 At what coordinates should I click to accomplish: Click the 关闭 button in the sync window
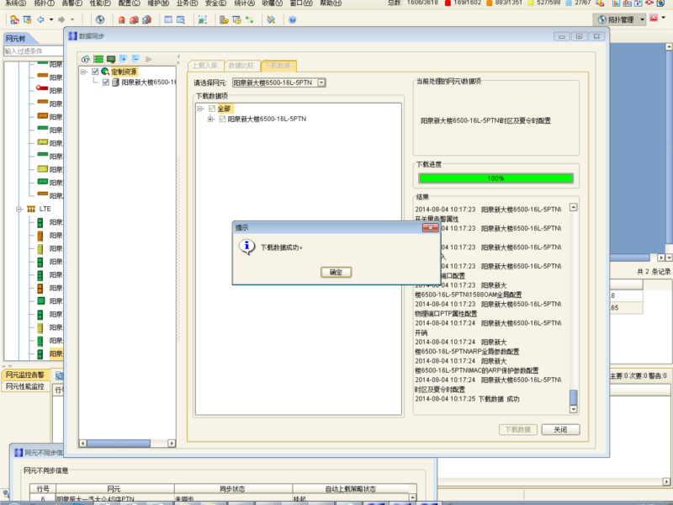pos(560,429)
